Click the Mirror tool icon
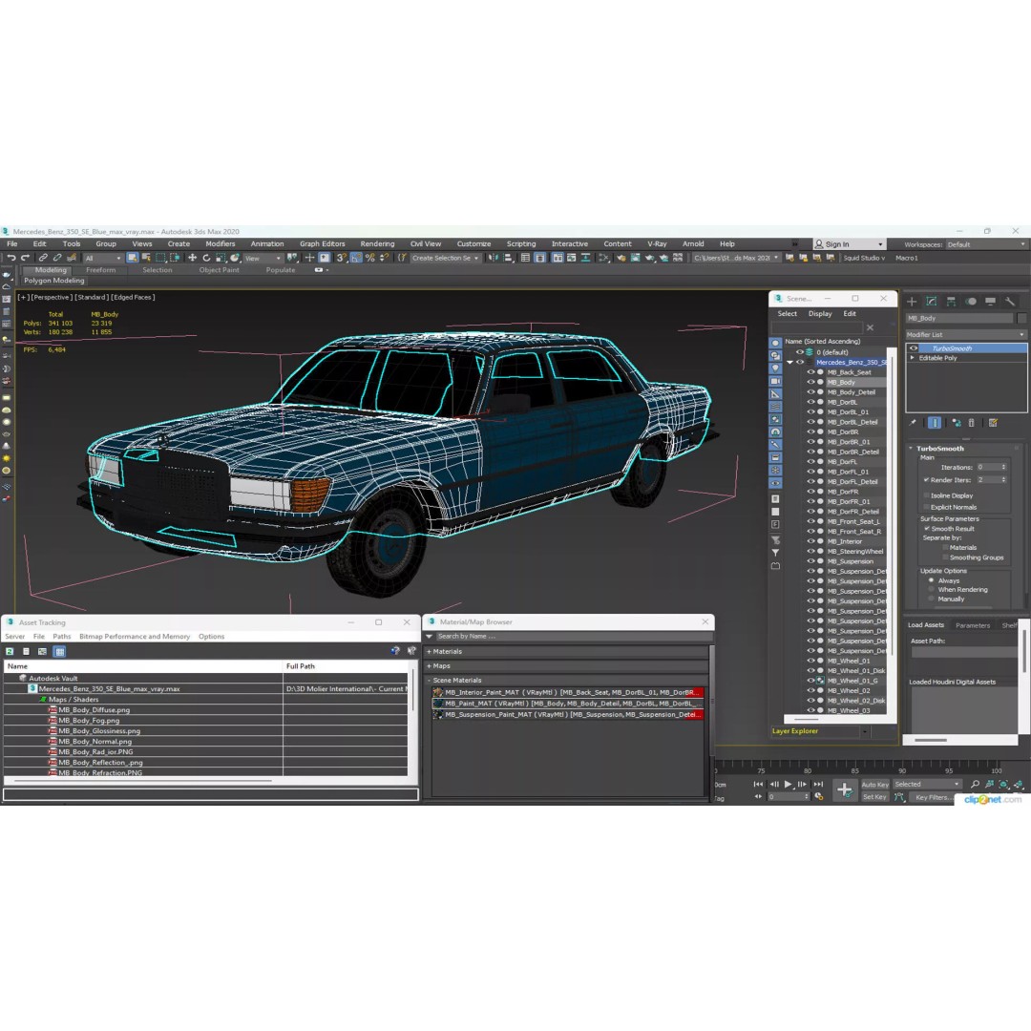 (x=494, y=258)
